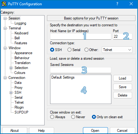Go to the Proxy settings category
Image resolution: width=138 pixels, height=134 pixels.
tap(19, 88)
